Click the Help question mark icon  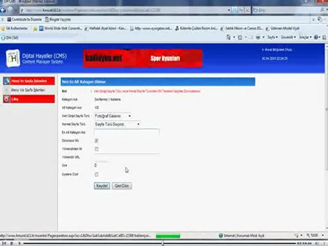click(x=316, y=37)
